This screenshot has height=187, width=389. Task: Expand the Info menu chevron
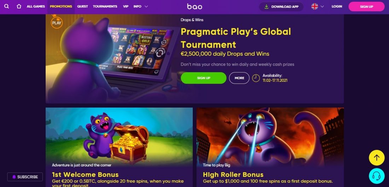click(146, 6)
